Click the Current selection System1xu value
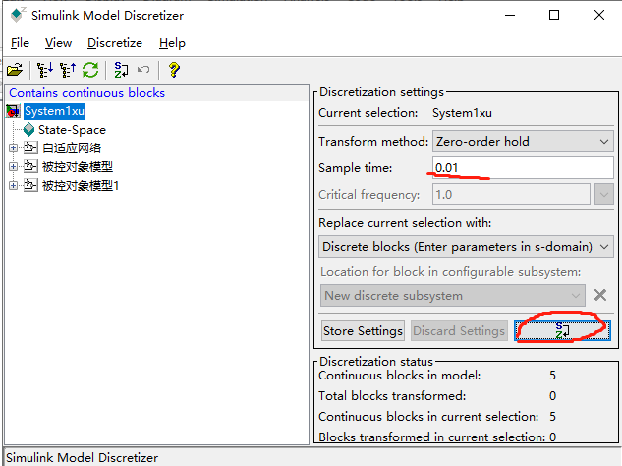Screen dimensions: 622x466 [x=462, y=113]
